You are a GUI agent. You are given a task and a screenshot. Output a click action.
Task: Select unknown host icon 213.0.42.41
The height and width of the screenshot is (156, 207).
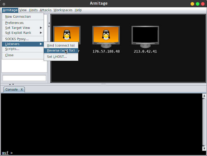tap(145, 37)
